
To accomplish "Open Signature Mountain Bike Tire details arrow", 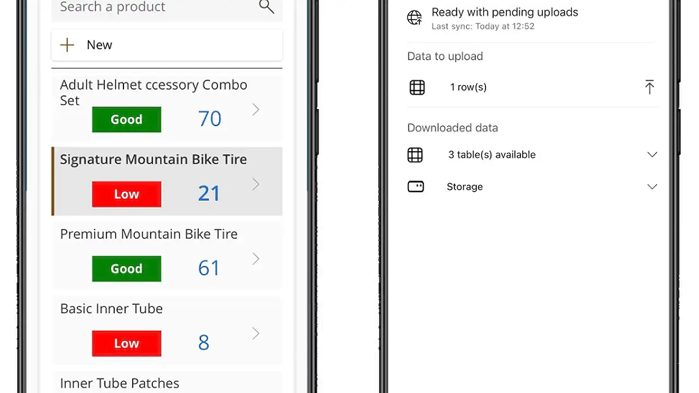I will pyautogui.click(x=256, y=184).
